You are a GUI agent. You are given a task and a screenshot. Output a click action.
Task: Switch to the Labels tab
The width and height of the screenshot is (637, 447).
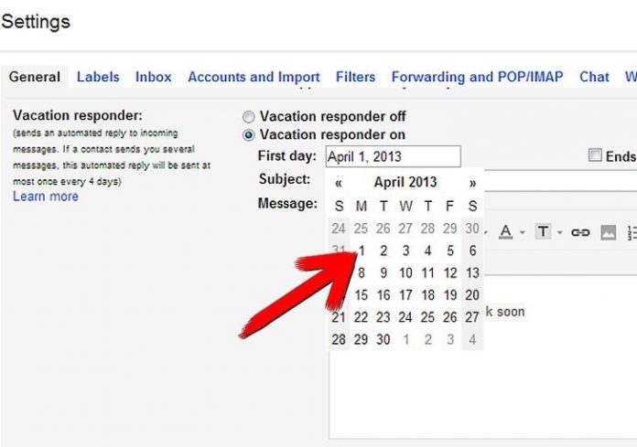coord(98,77)
